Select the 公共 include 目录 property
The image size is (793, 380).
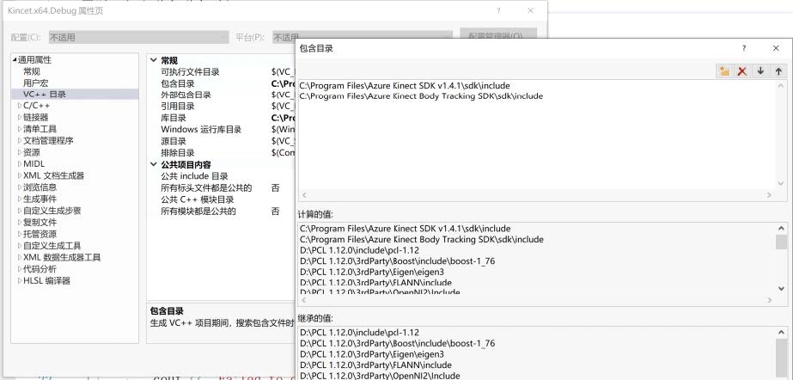click(223, 176)
